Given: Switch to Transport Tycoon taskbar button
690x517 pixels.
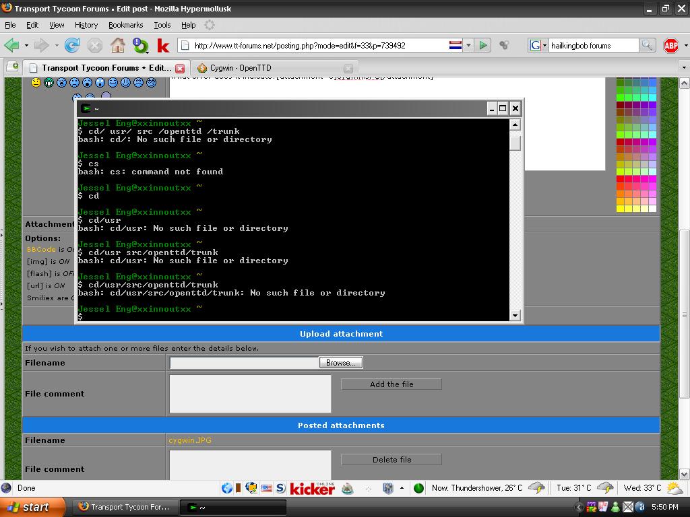Looking at the screenshot, I should point(124,507).
